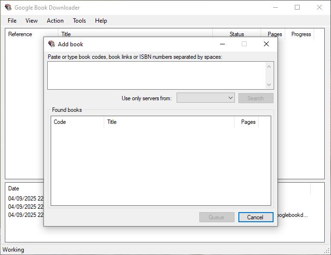Image resolution: width=331 pixels, height=255 pixels.
Task: Click the Cancel button
Action: coord(256,217)
